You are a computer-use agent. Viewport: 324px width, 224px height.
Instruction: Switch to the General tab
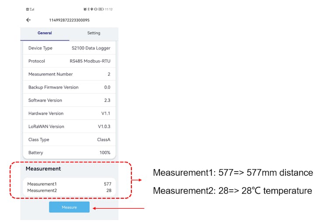(45, 33)
